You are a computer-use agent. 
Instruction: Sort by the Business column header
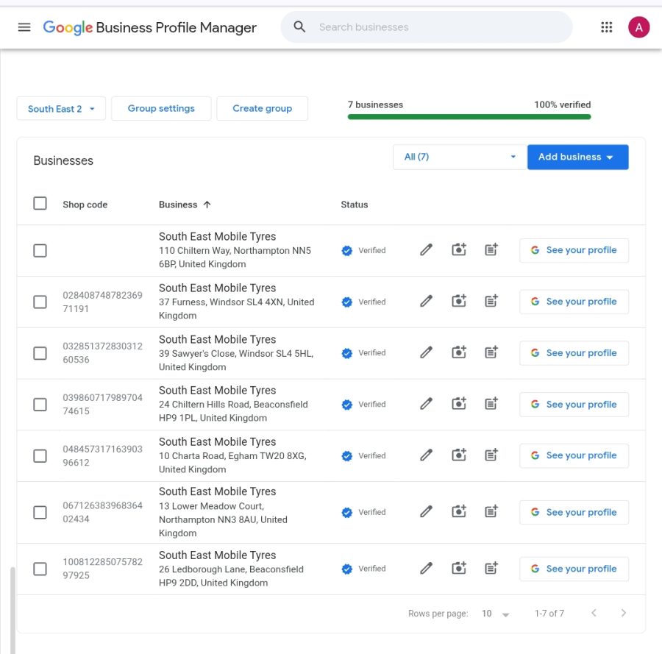coord(185,205)
